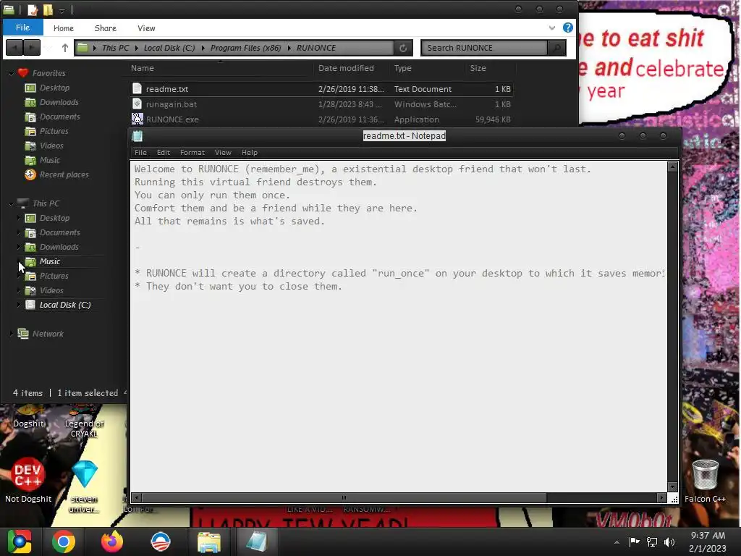Open Recent places in Favorites
Viewport: 741px width, 556px height.
coord(64,175)
